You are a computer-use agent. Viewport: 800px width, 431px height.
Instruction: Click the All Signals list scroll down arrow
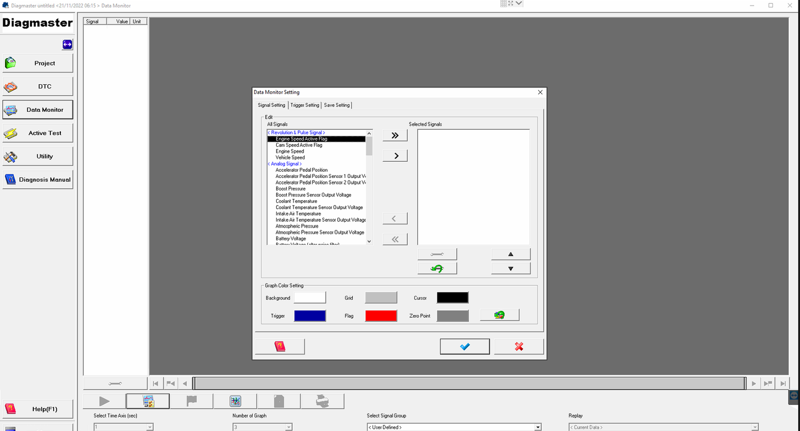coord(369,242)
